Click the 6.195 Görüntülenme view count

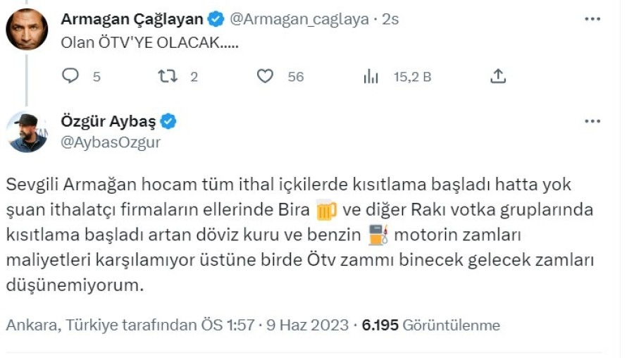tap(431, 326)
